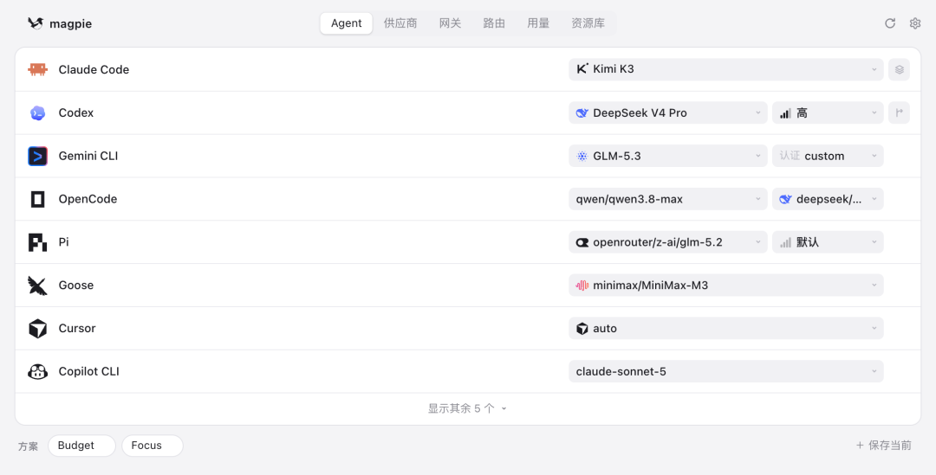Open the DeepSeek V4 Pro model dropdown
The image size is (936, 475).
click(x=668, y=112)
